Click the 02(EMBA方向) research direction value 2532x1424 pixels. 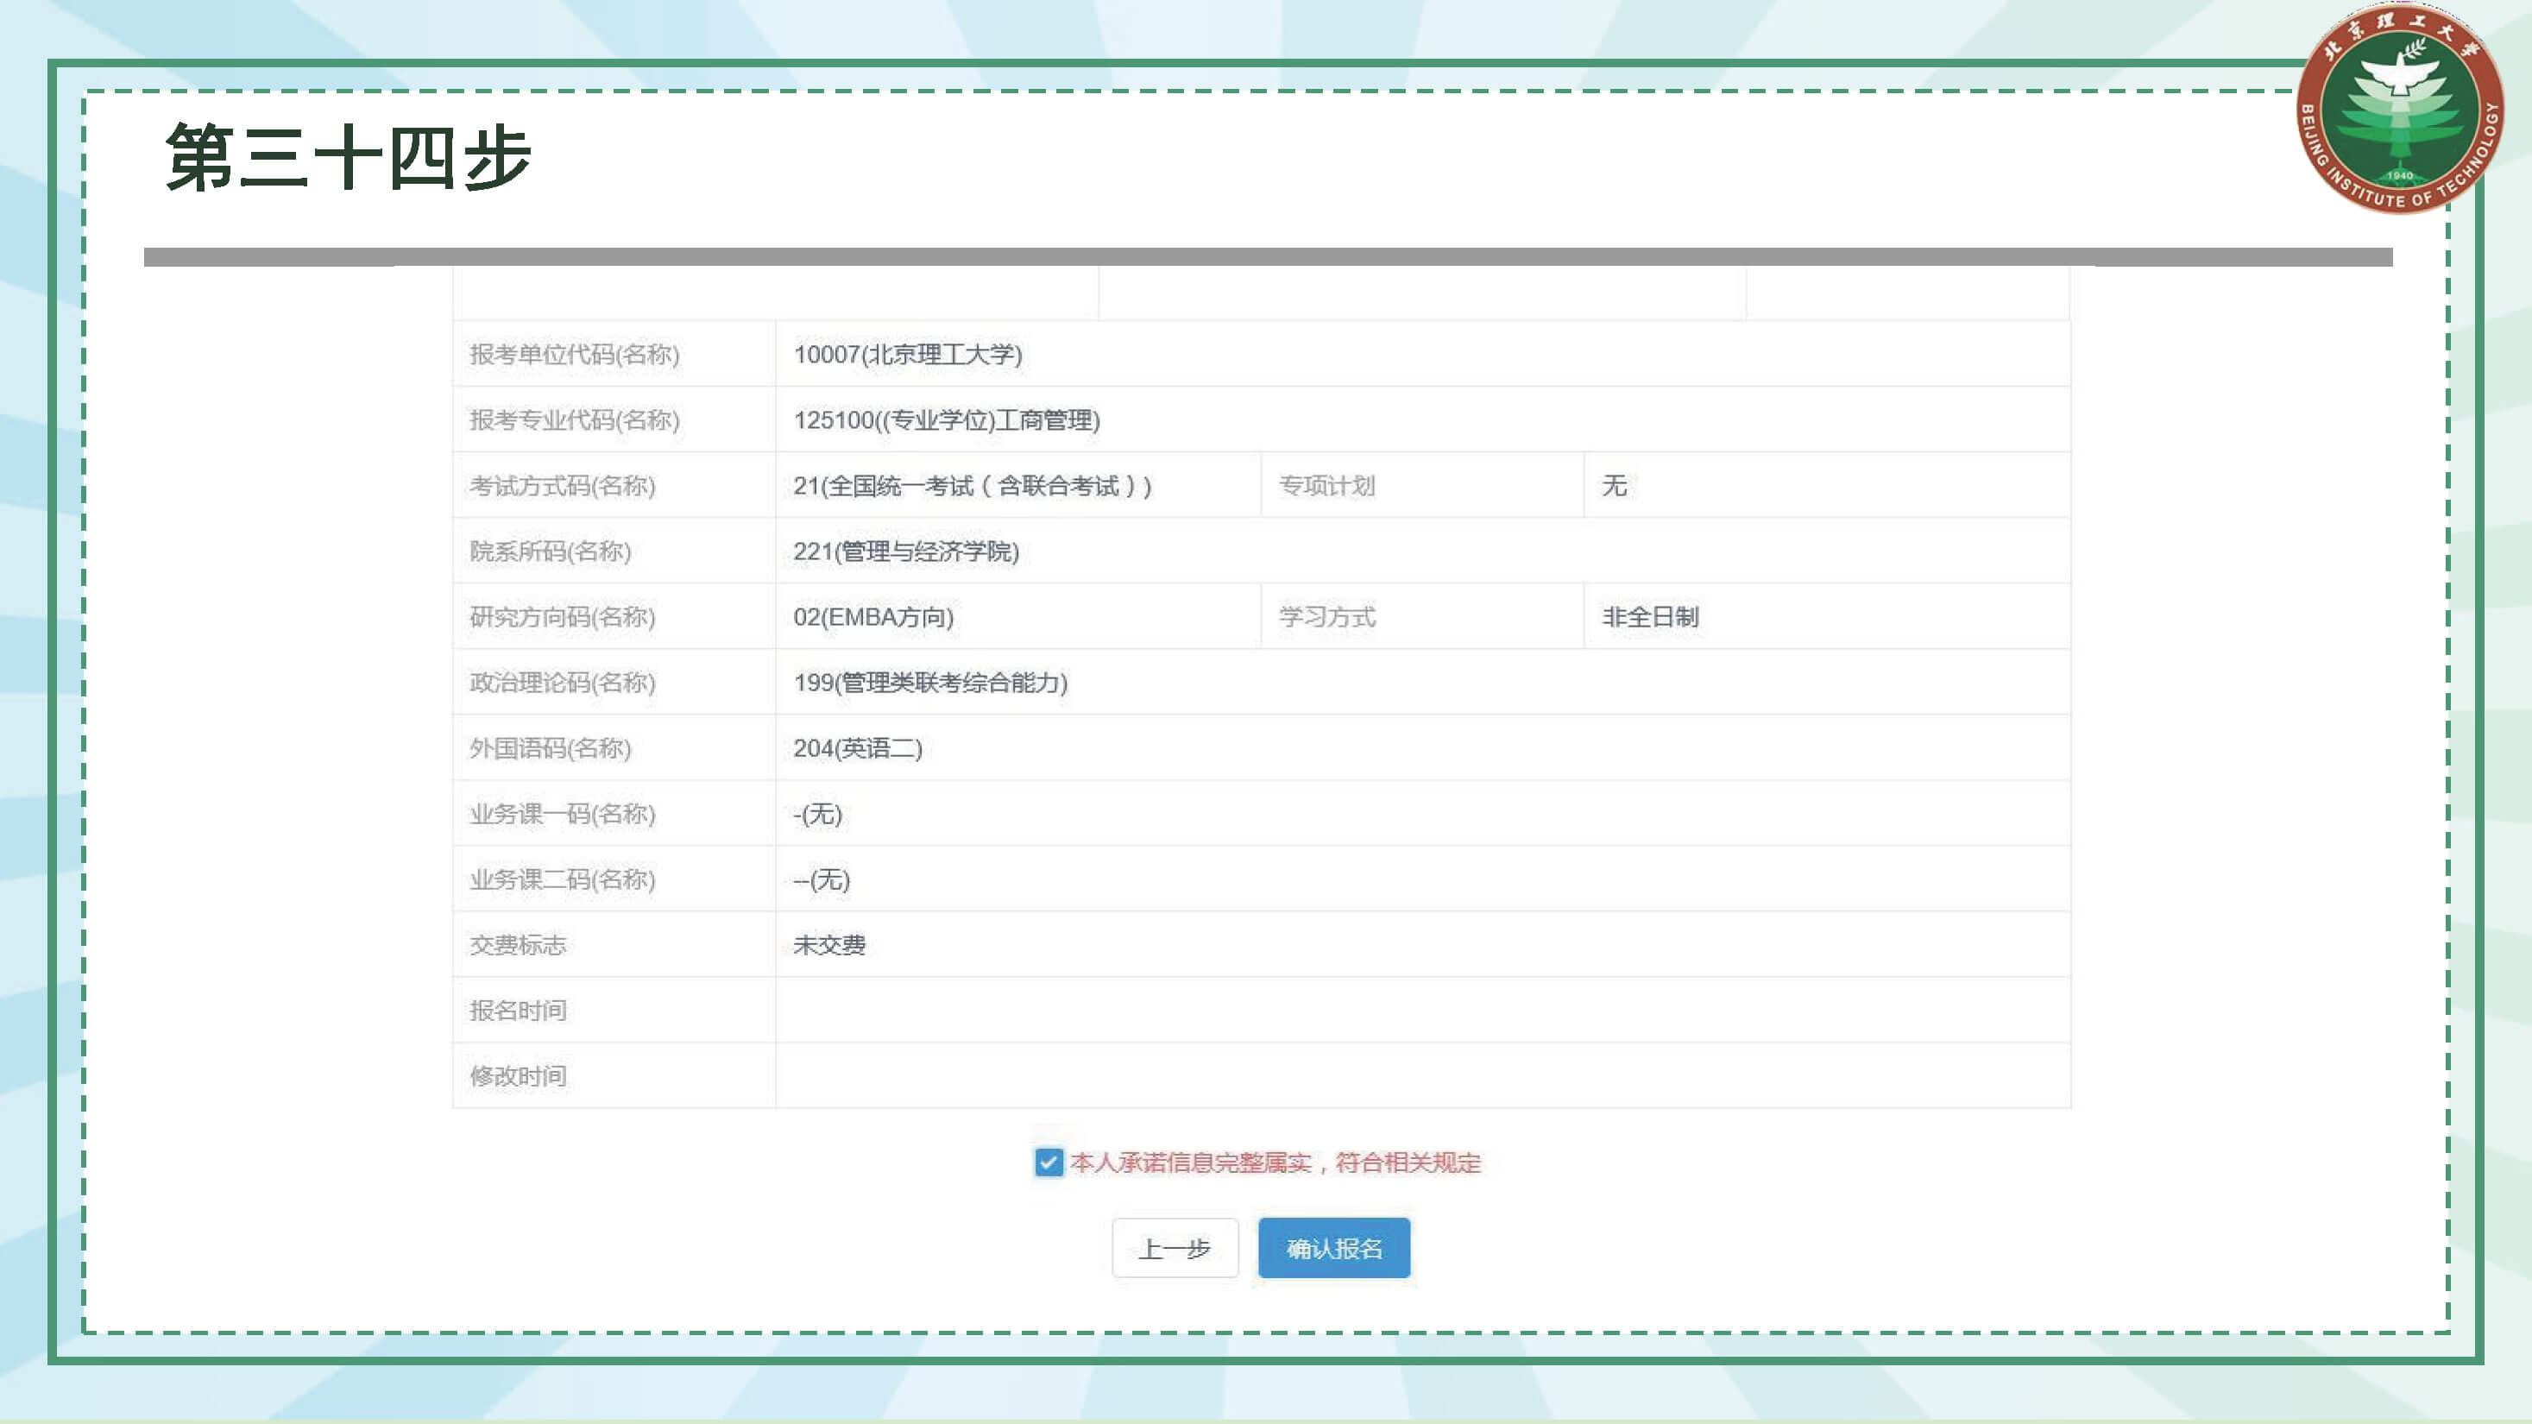pyautogui.click(x=872, y=617)
